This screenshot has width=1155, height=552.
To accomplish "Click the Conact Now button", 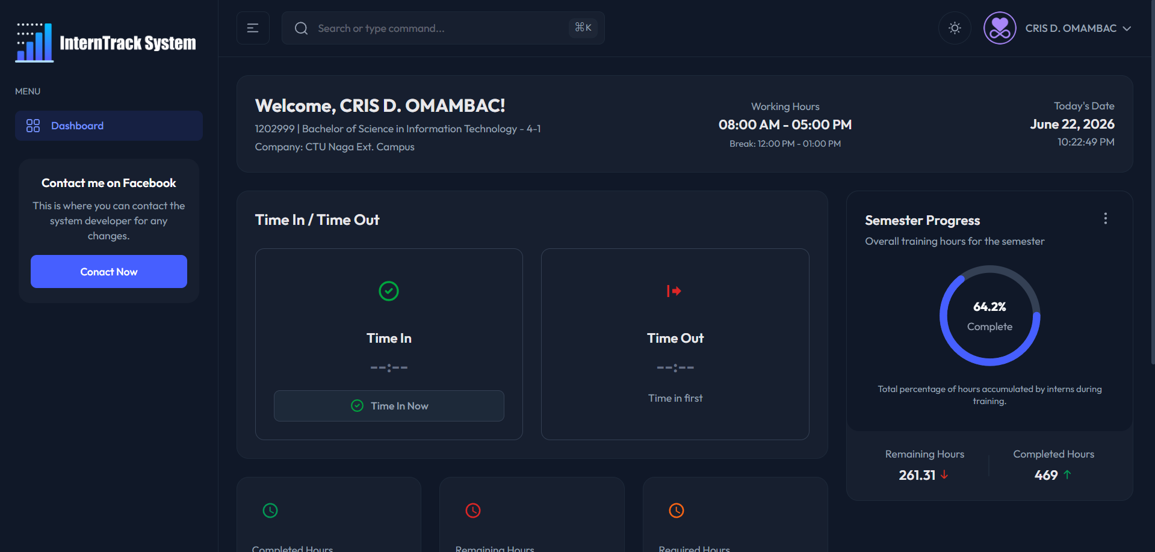I will 109,272.
